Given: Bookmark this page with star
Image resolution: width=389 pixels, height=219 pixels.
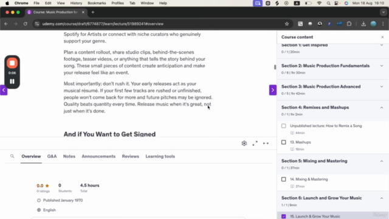Looking at the screenshot, I should click(x=287, y=24).
